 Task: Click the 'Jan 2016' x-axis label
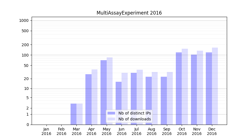(x=46, y=131)
